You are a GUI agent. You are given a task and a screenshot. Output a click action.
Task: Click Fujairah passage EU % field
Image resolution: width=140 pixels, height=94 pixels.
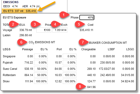(41, 62)
